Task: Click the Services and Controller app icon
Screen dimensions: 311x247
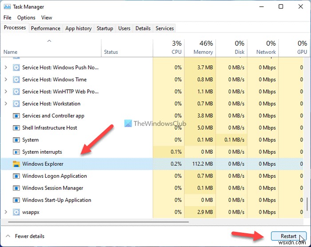Action: 16,116
